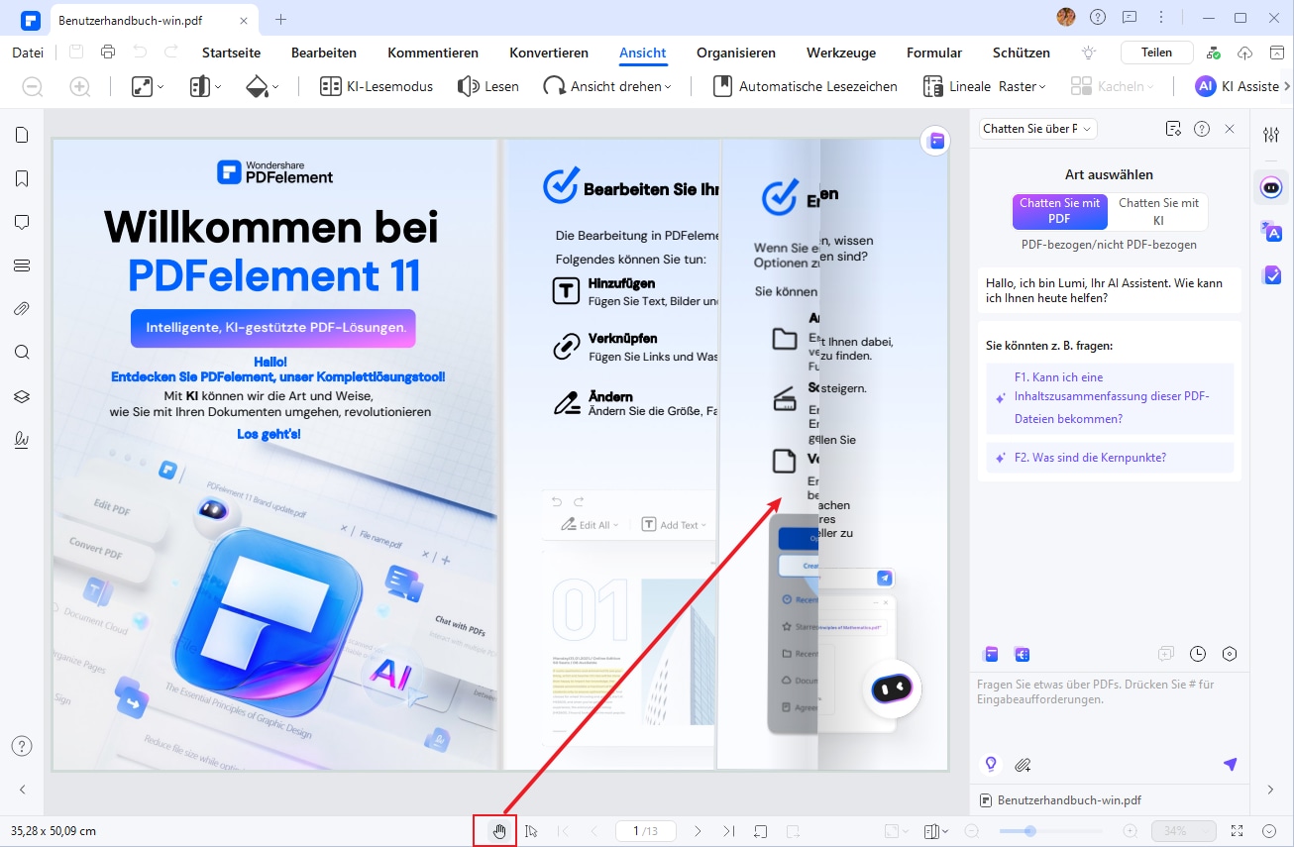Open the Layers panel in left sidebar
Screen dimensions: 1294x847
pos(22,396)
